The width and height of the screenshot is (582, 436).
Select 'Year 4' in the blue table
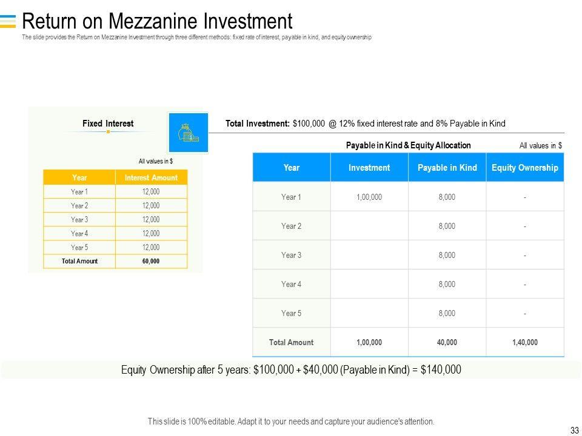[291, 284]
